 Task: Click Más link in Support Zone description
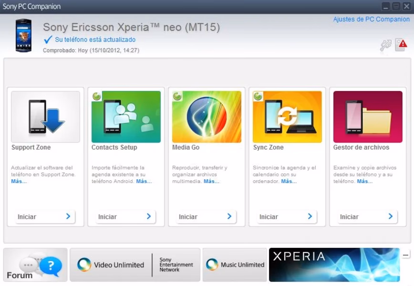[19, 182]
